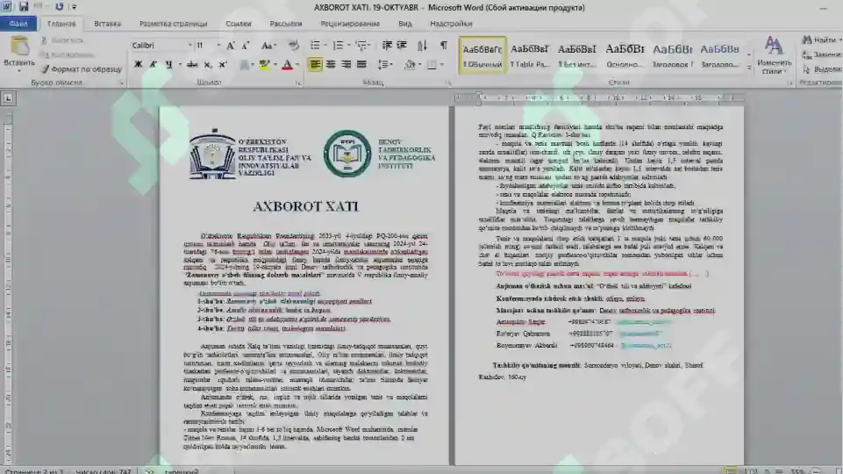Justify the paragraph text
The width and height of the screenshot is (843, 474).
361,65
